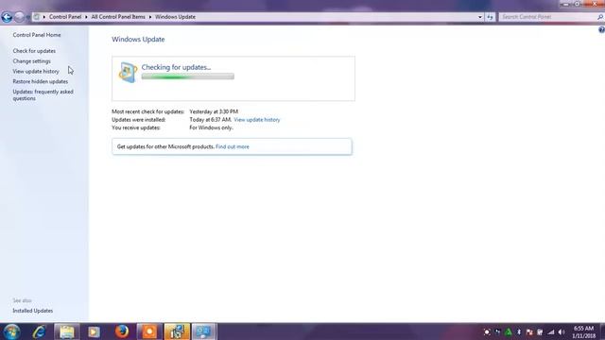The image size is (605, 340).
Task: Open Control Panel Home
Action: click(x=37, y=35)
